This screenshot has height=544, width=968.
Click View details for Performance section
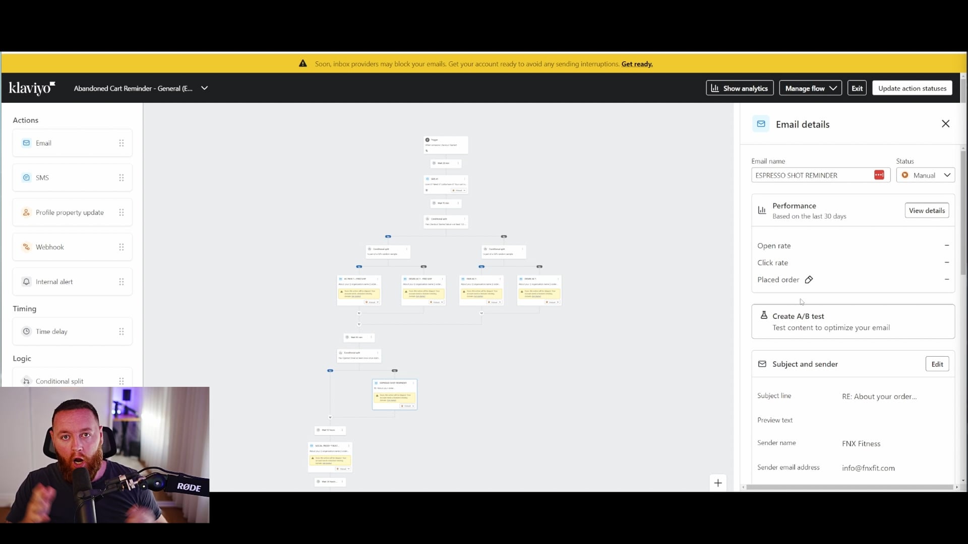click(927, 211)
